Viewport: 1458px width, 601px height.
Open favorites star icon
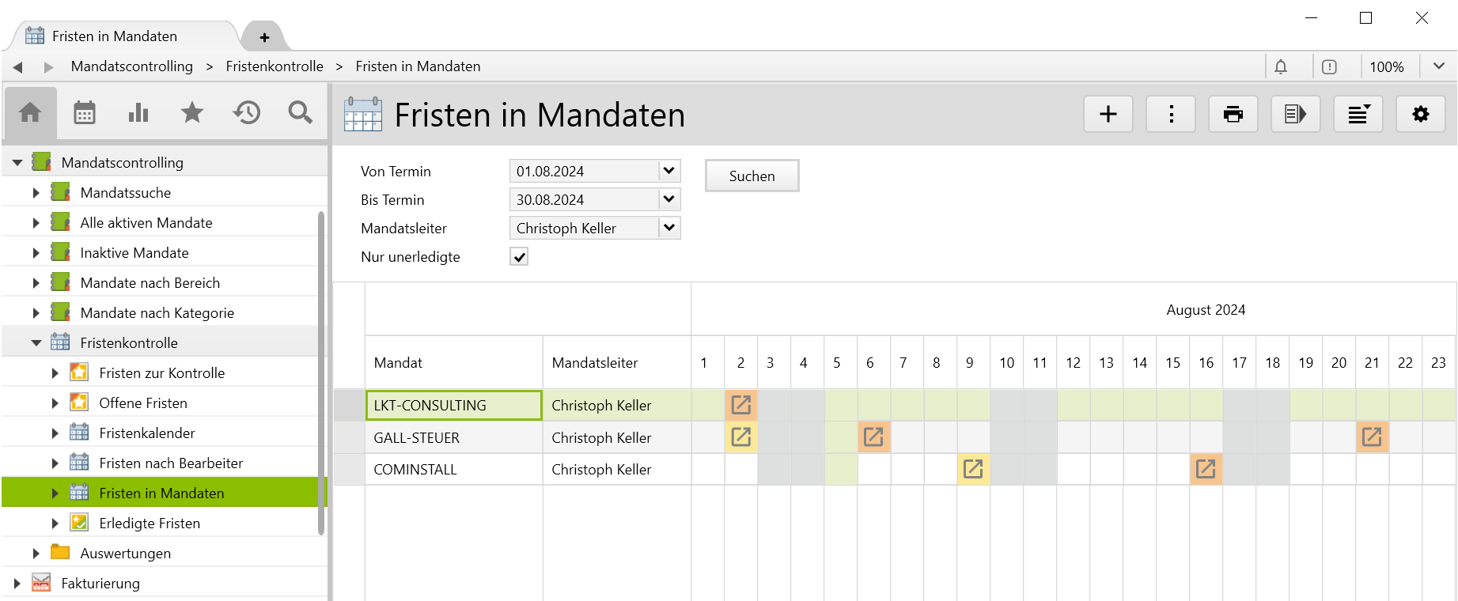[192, 113]
